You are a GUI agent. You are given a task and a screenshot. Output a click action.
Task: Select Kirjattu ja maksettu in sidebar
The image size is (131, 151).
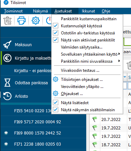point(26,58)
